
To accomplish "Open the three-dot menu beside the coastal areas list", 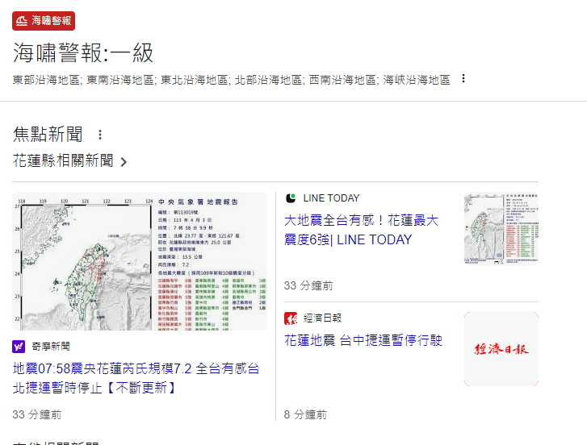I will (463, 78).
